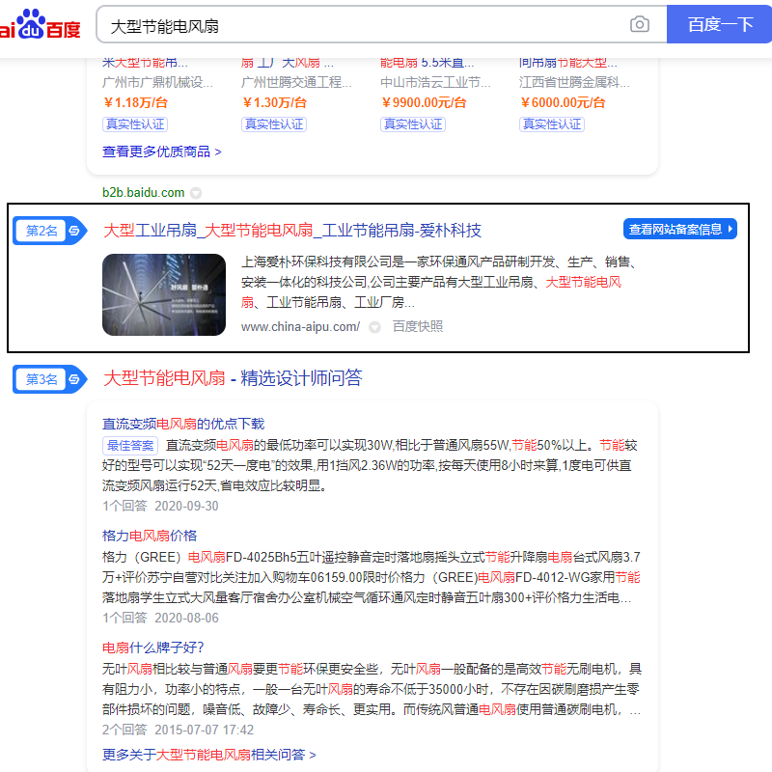The width and height of the screenshot is (772, 772).
Task: Click the camera image-search icon
Action: [639, 24]
